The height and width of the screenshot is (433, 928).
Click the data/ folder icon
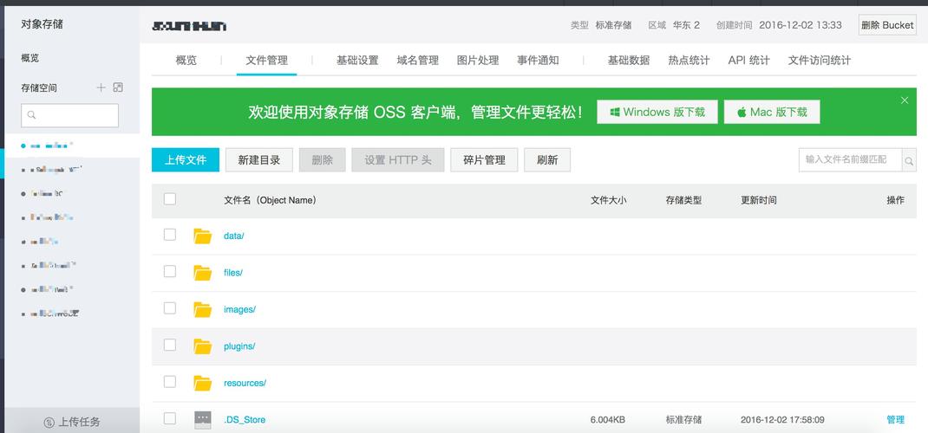[203, 236]
